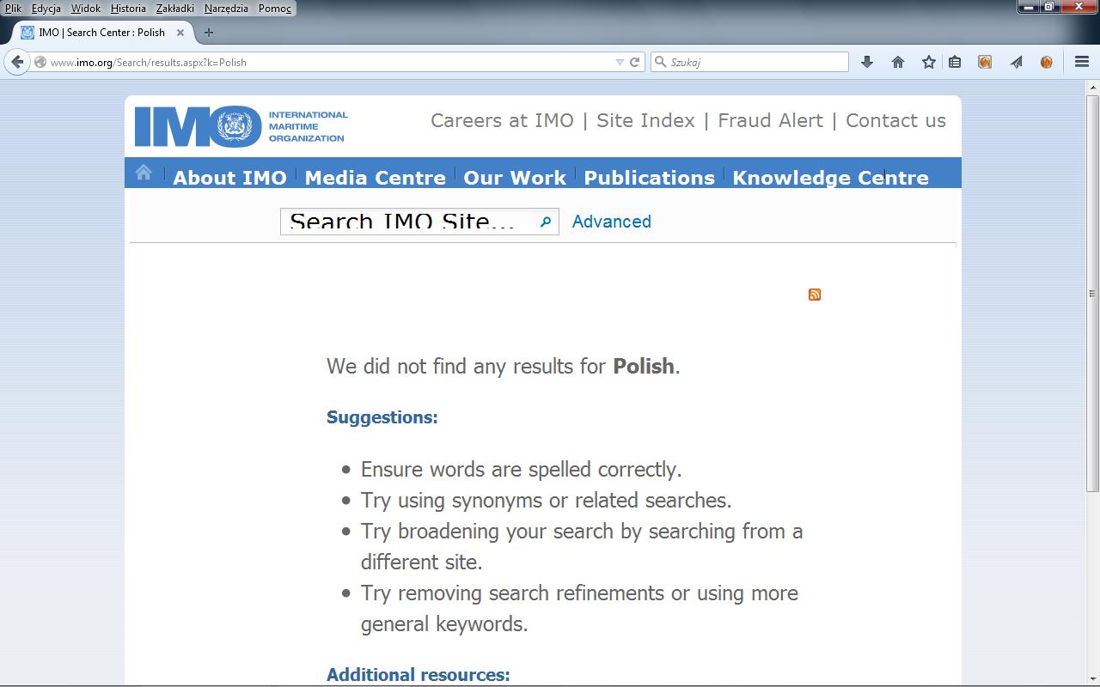Open the URL history dropdown arrow

pyautogui.click(x=620, y=62)
